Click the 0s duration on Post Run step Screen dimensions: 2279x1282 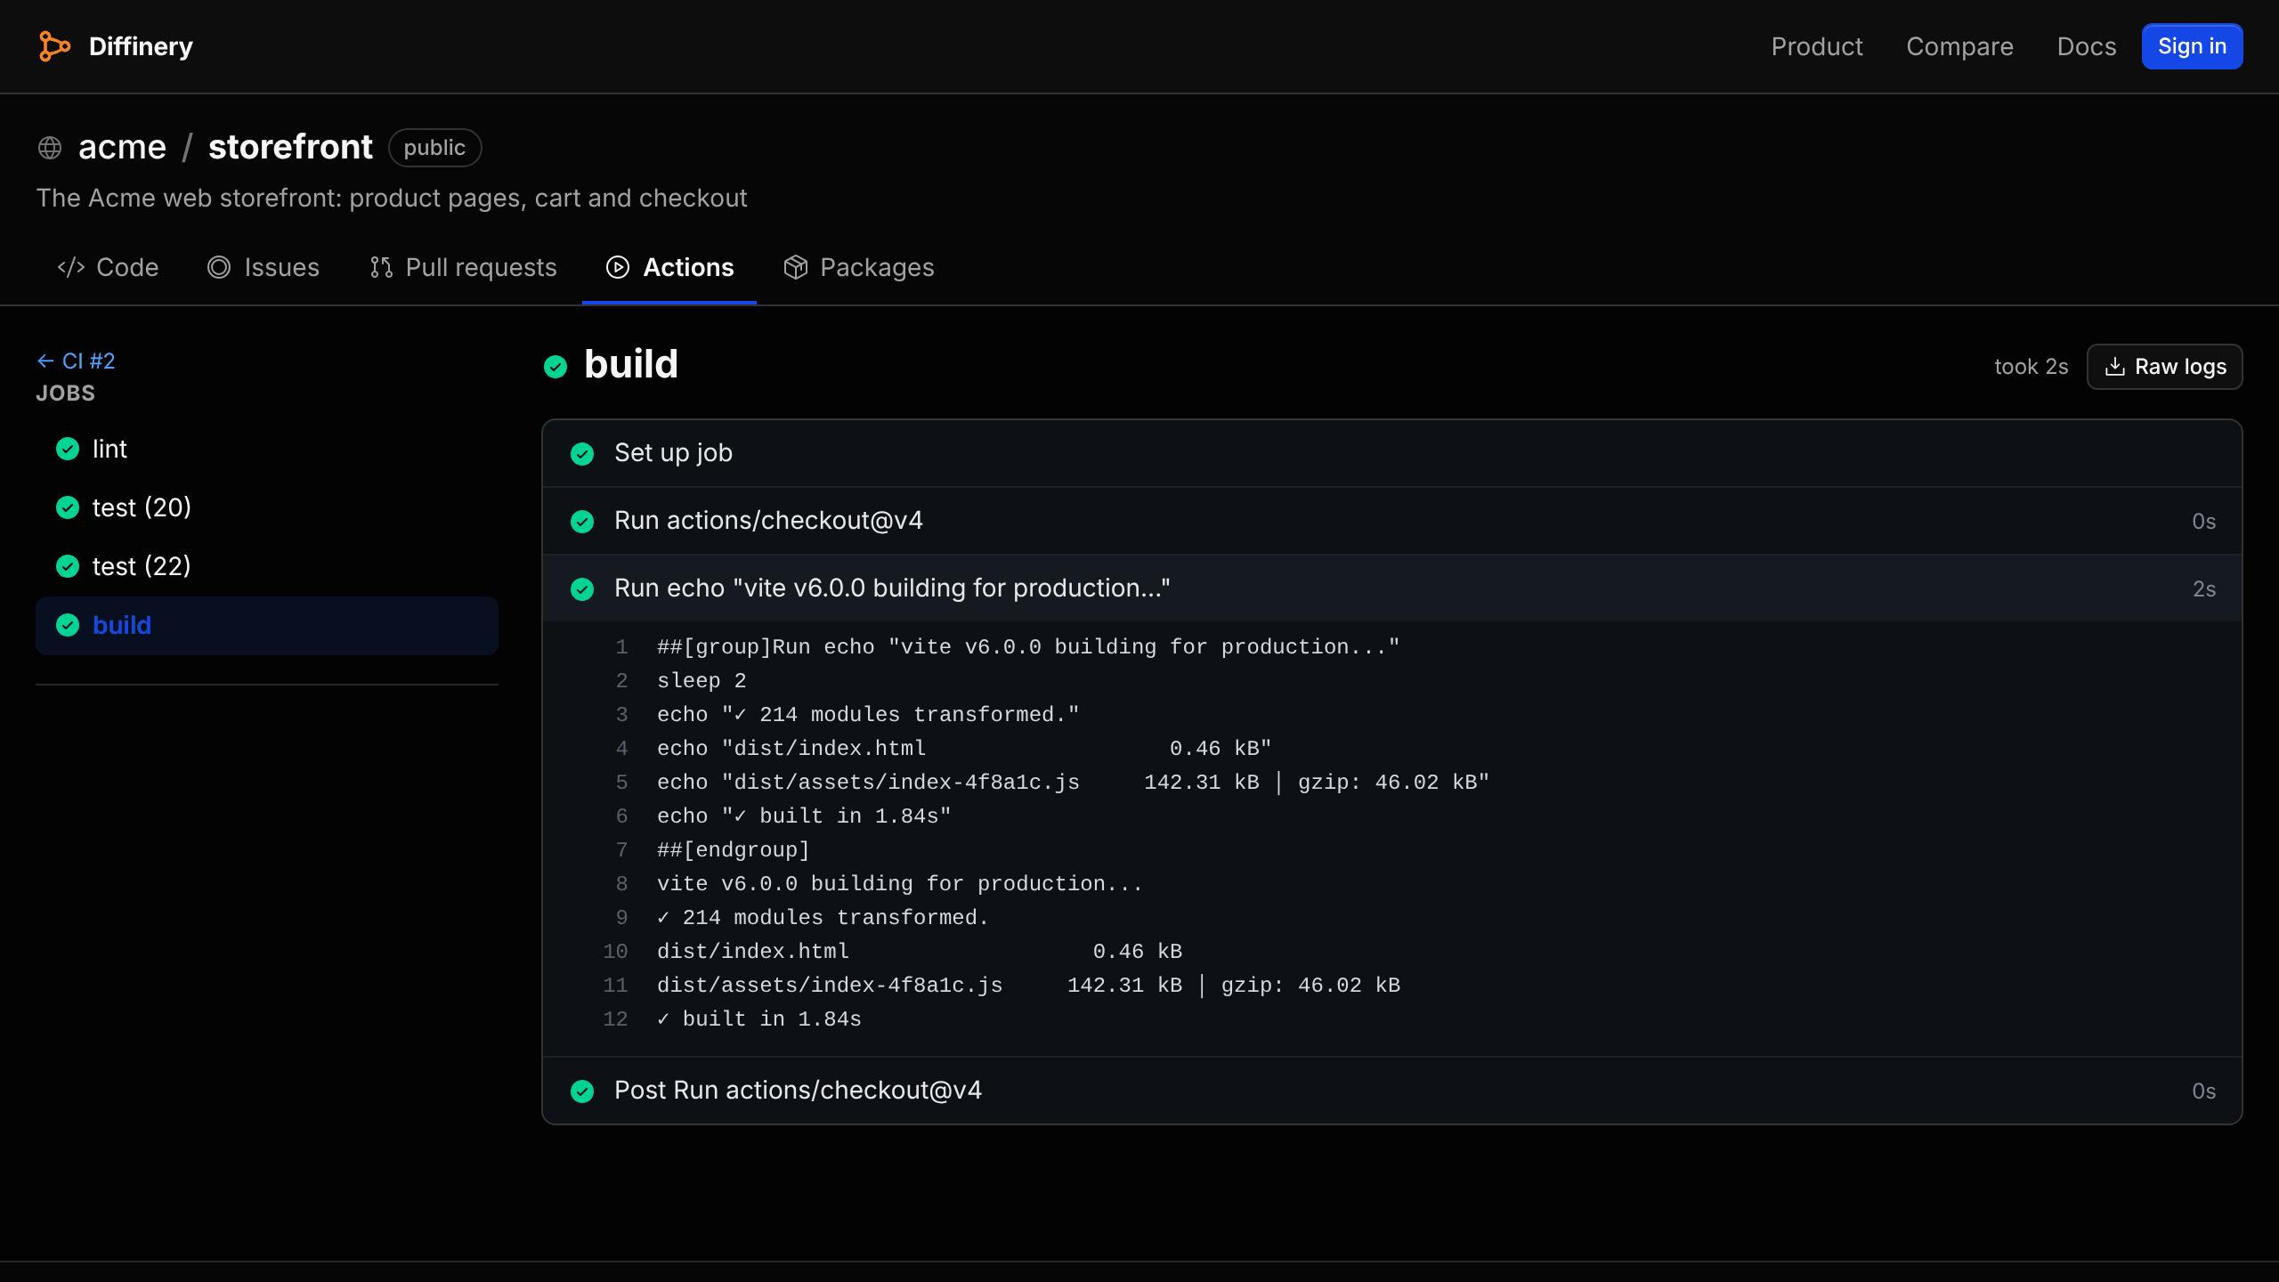click(x=2204, y=1091)
